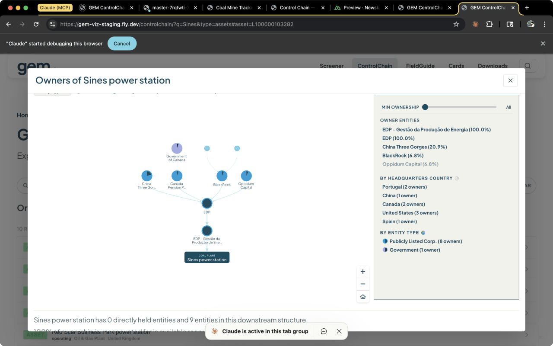Click the address bar URL field
The image size is (553, 346).
[x=255, y=24]
